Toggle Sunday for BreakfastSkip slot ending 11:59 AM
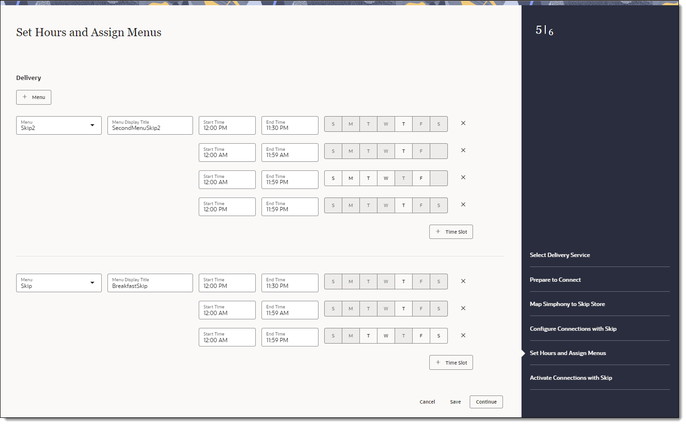 coord(333,309)
